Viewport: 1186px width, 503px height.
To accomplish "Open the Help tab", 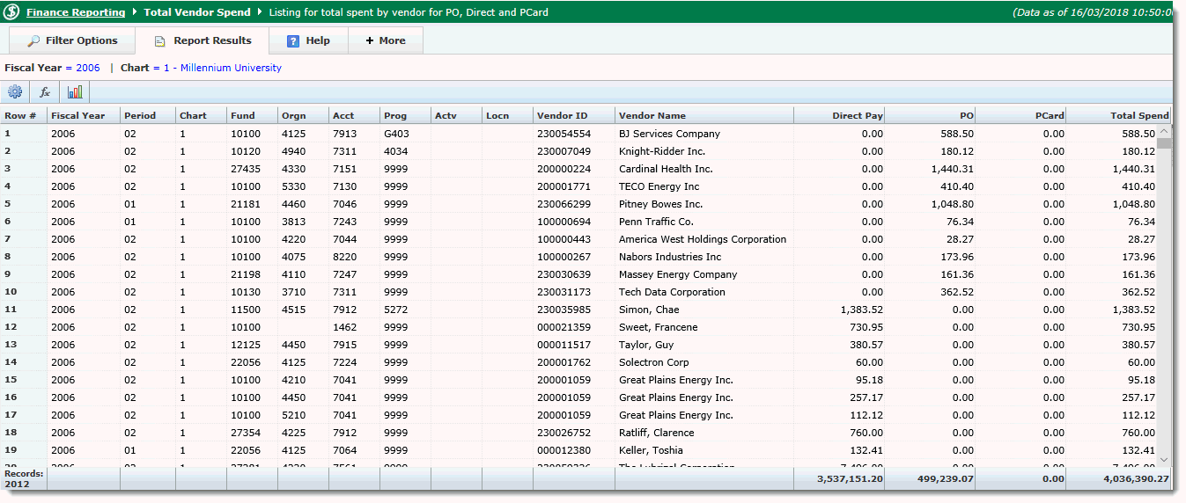I will (x=308, y=40).
